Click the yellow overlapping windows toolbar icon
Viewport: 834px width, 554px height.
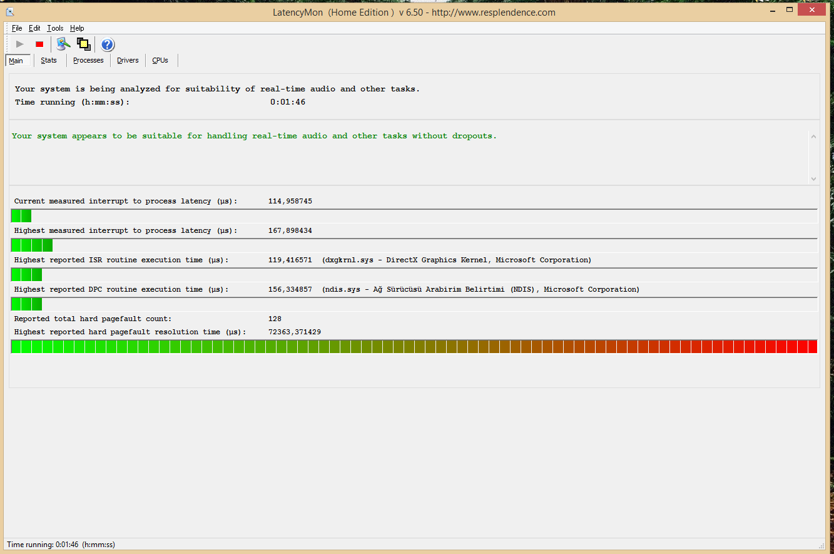pyautogui.click(x=84, y=44)
